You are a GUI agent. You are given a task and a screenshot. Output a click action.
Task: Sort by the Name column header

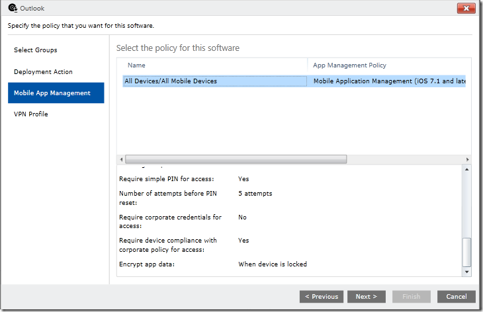click(x=136, y=65)
